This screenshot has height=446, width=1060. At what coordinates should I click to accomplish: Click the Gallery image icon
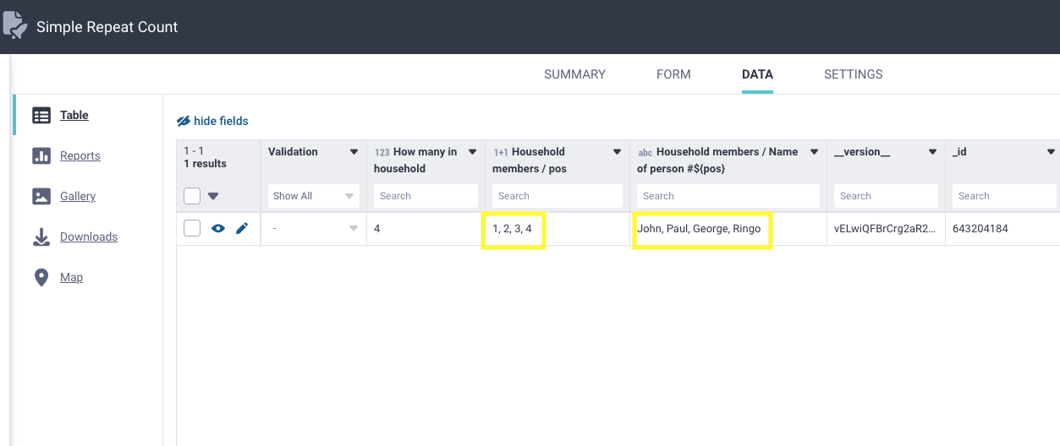41,197
